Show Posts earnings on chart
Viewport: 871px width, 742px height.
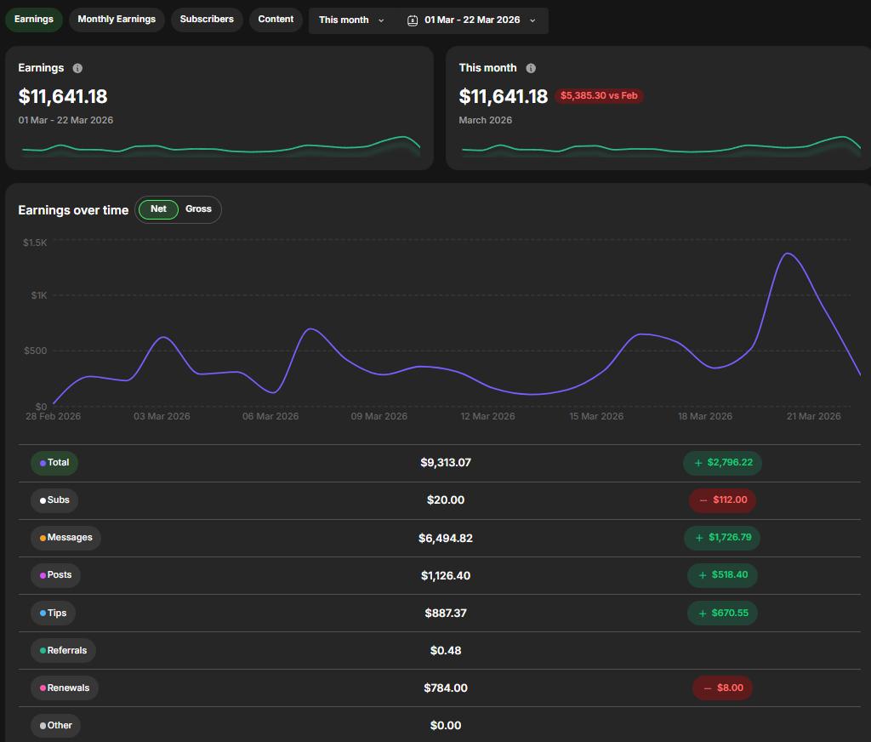point(55,575)
